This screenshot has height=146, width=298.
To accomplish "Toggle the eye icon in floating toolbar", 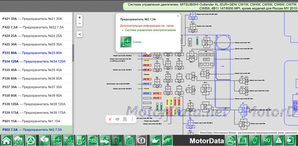I will [x=117, y=119].
